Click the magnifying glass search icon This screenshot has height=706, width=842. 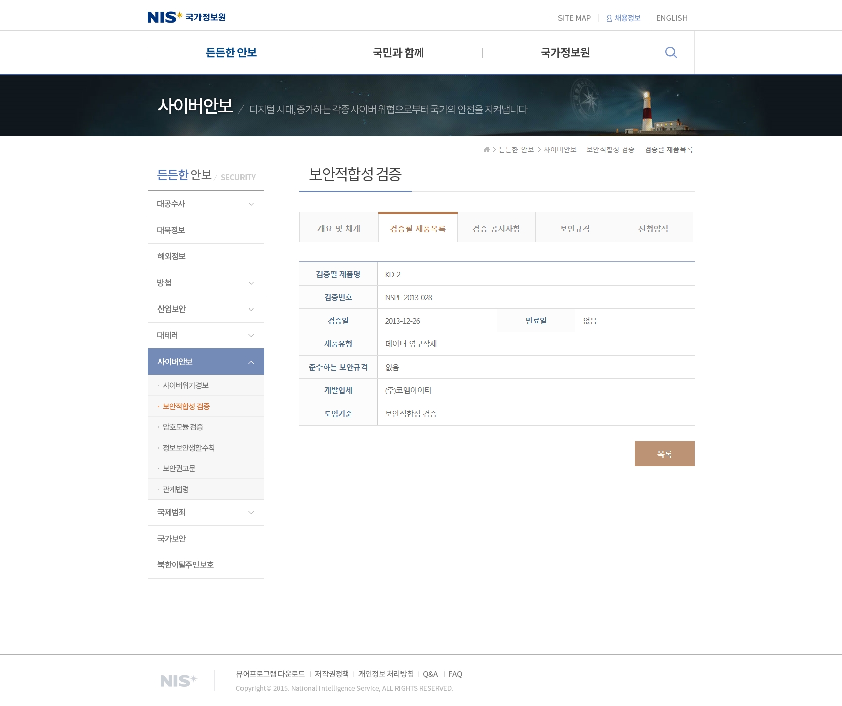point(671,53)
